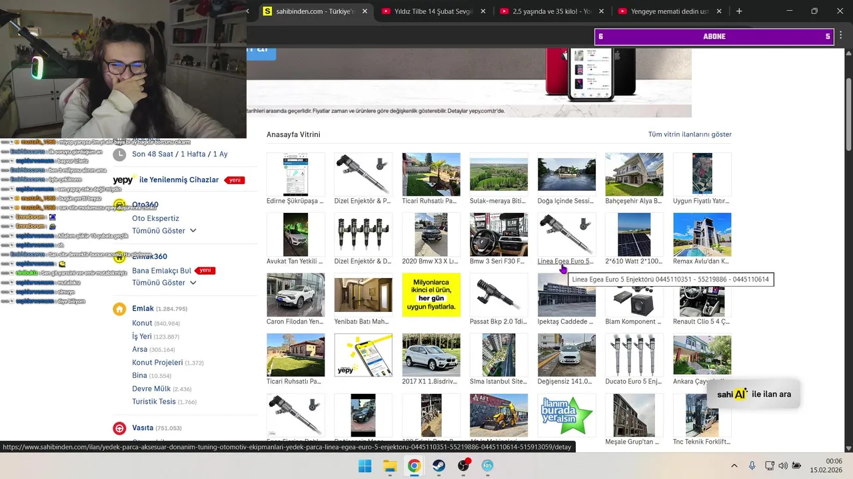Switch to the 'Yengeye memati dedin' tab

(x=670, y=11)
